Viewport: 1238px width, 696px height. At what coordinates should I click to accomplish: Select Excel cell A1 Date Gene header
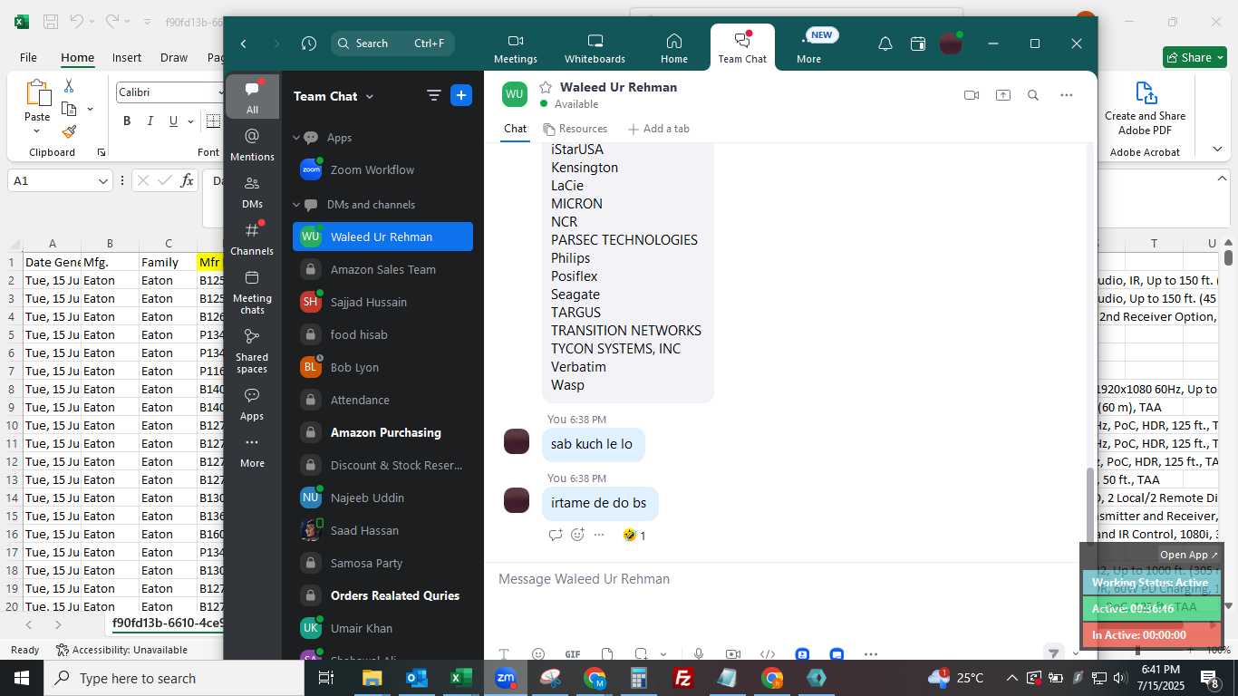(x=52, y=262)
